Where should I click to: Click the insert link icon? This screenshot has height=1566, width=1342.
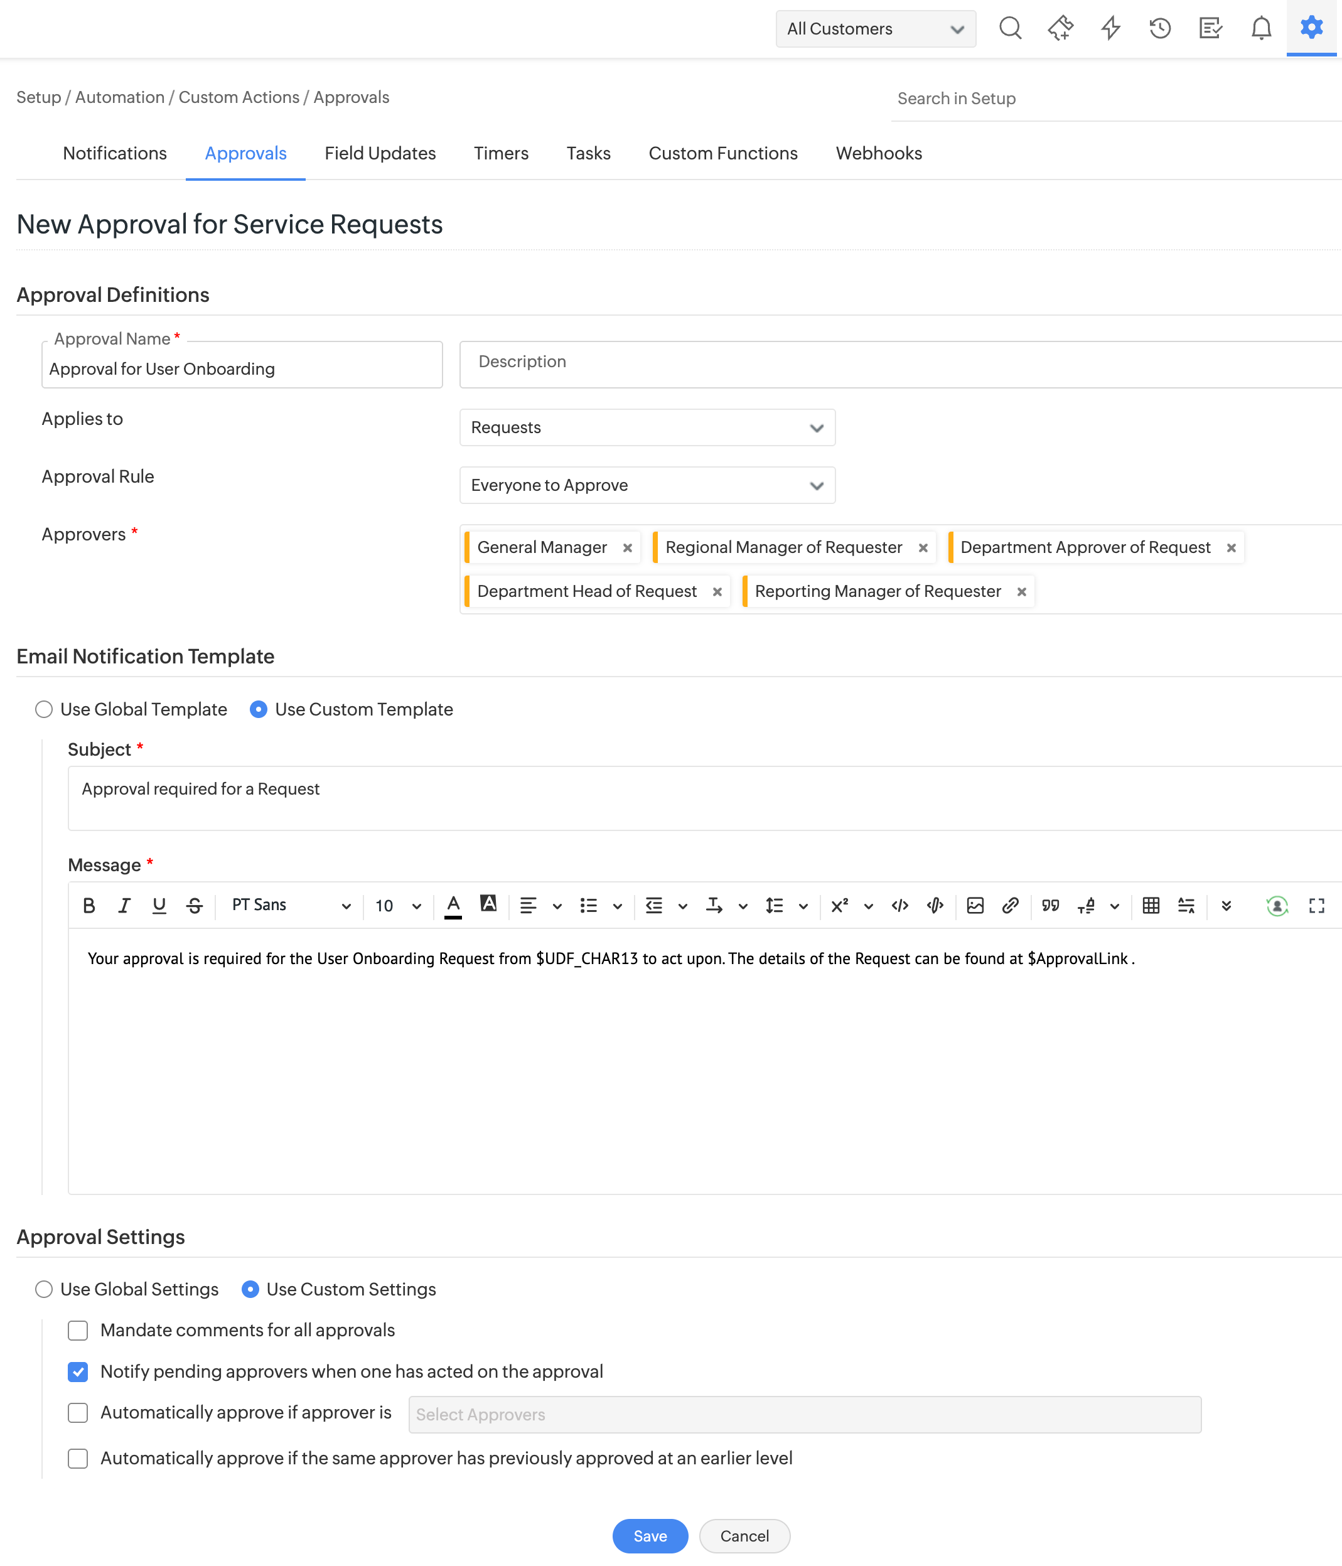(1011, 906)
